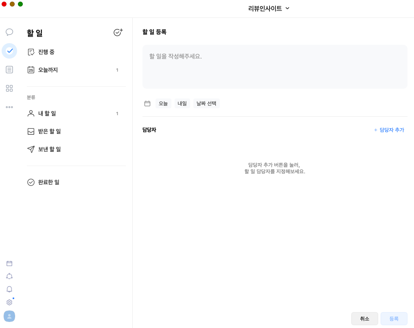Open the settings gear icon
414x328 pixels.
[x=9, y=302]
